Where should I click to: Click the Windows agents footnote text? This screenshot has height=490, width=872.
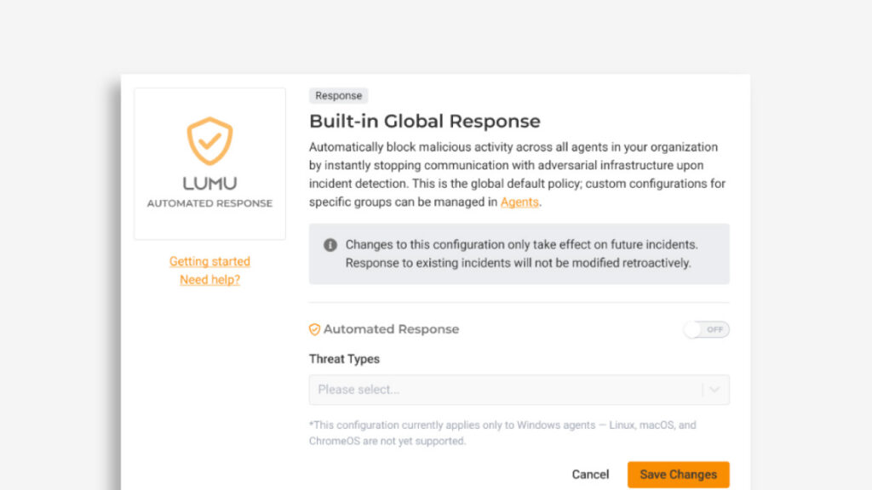pos(502,432)
